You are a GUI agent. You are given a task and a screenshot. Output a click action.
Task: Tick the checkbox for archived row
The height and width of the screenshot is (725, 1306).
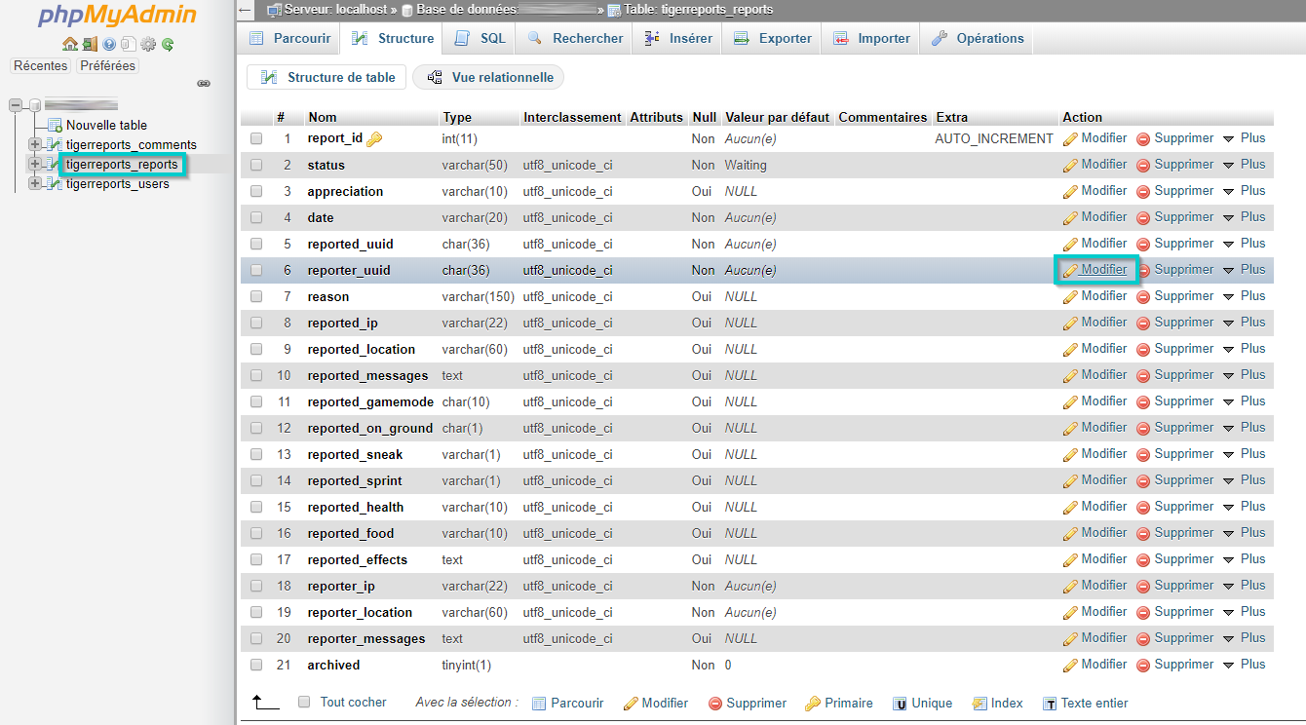coord(256,665)
